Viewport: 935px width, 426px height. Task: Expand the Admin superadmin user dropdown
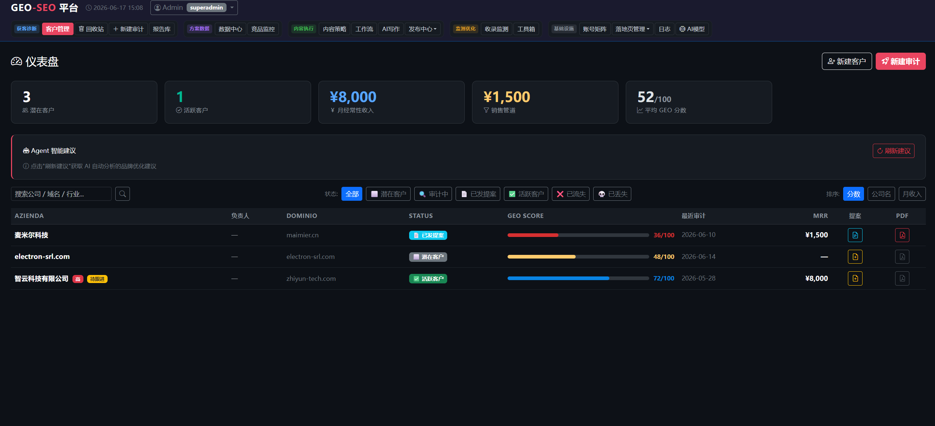pos(194,8)
